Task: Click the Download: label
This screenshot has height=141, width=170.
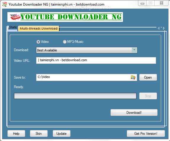Action: pyautogui.click(x=21, y=50)
